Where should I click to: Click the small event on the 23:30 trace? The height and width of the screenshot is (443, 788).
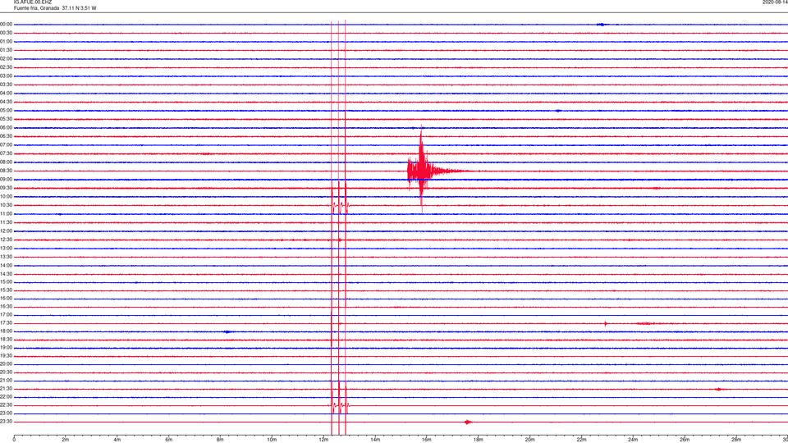468,422
